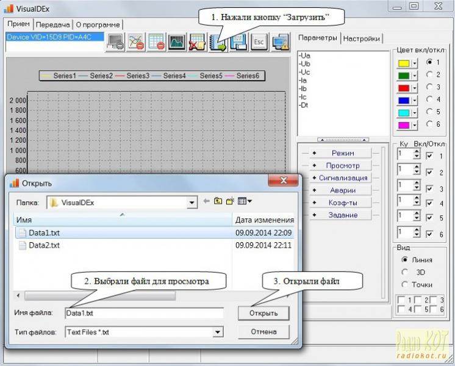Select color radio button 3
Screen dimensions: 455x366
coord(430,87)
